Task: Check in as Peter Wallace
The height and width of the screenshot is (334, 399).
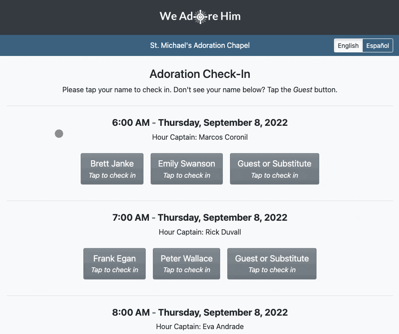Action: click(186, 264)
